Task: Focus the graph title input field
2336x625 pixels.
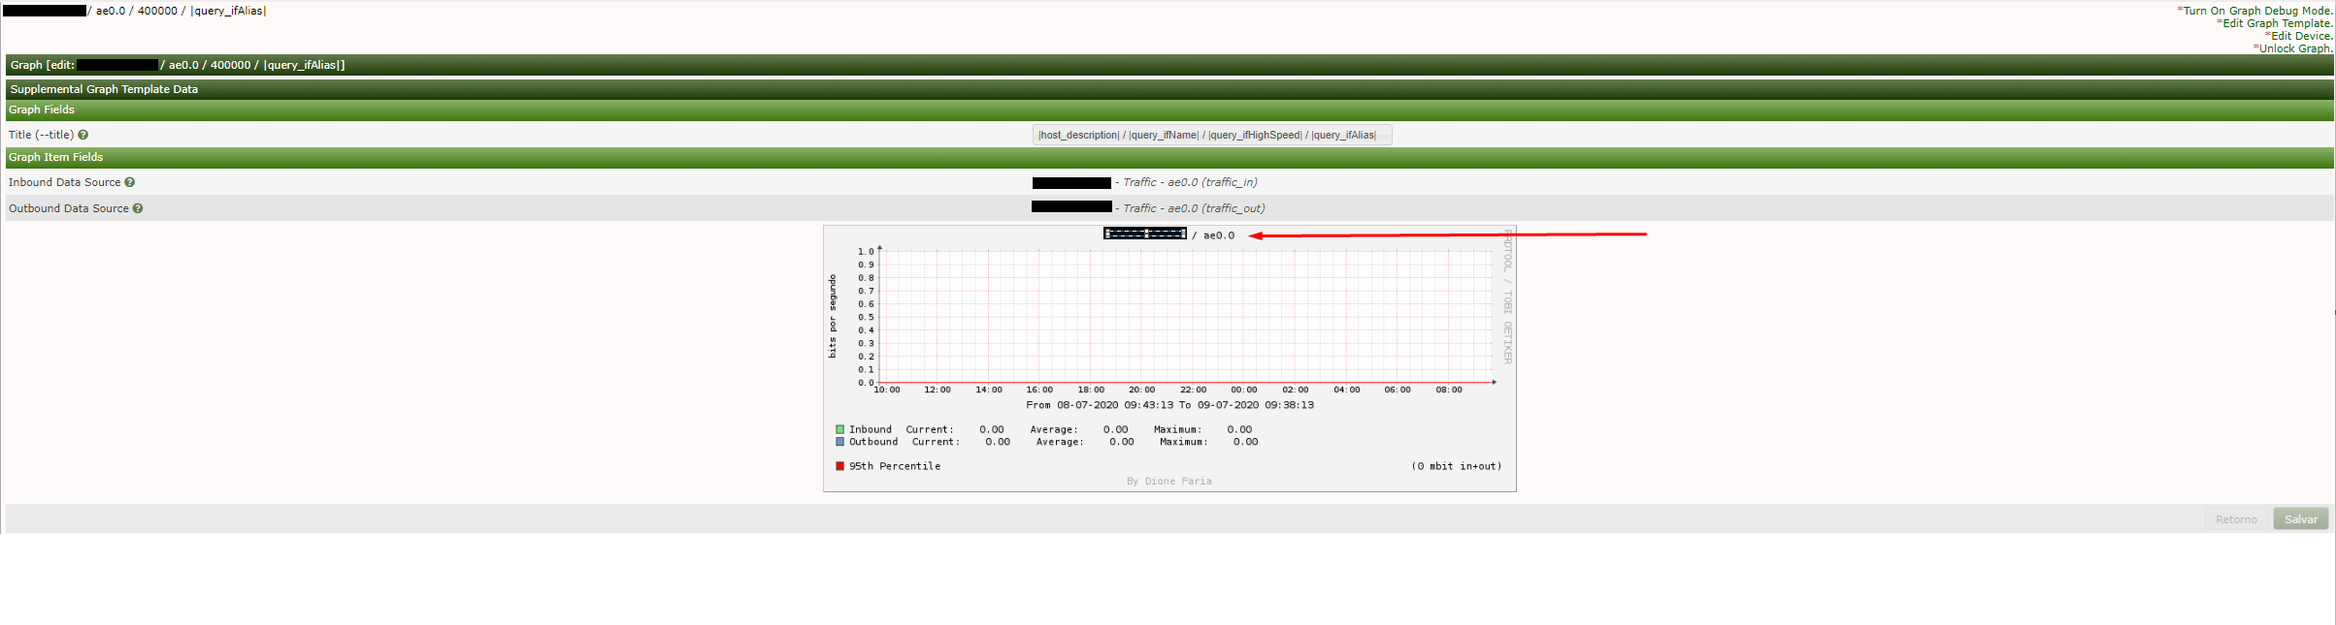Action: coord(1212,135)
